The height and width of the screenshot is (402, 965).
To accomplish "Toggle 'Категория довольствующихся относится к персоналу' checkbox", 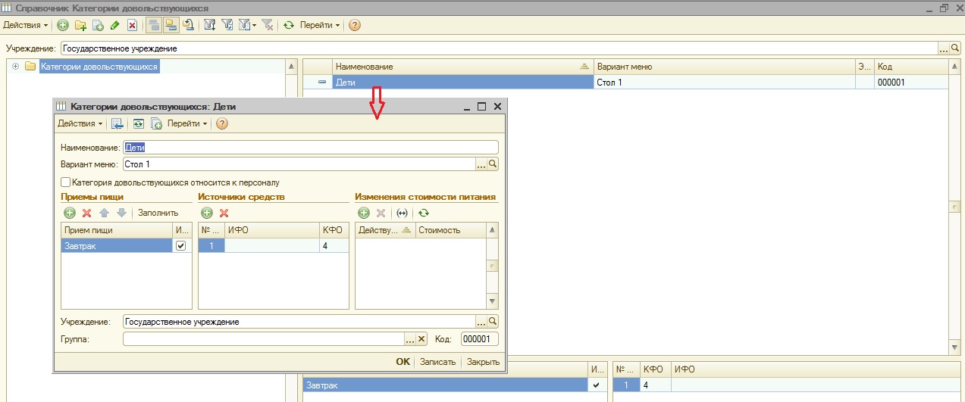I will coord(66,182).
